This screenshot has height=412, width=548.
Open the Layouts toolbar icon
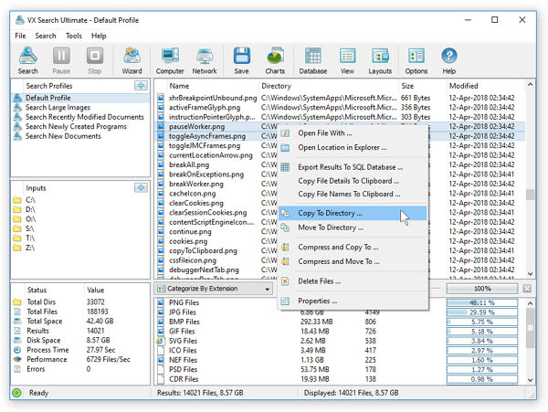click(380, 60)
